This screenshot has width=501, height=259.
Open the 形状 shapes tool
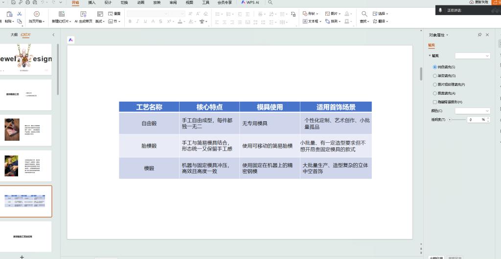tap(310, 14)
